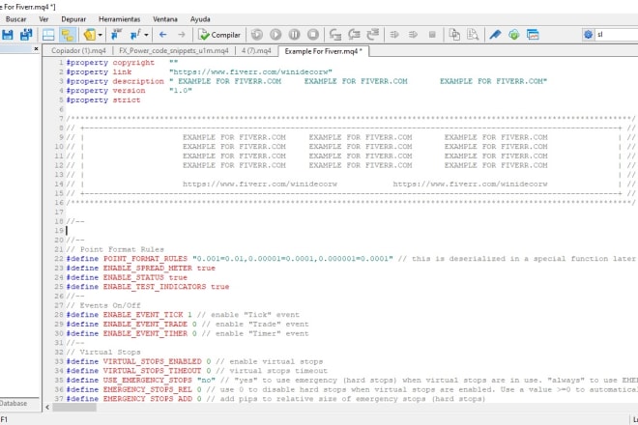Click the Save file icon
This screenshot has height=425, width=638.
click(x=8, y=35)
